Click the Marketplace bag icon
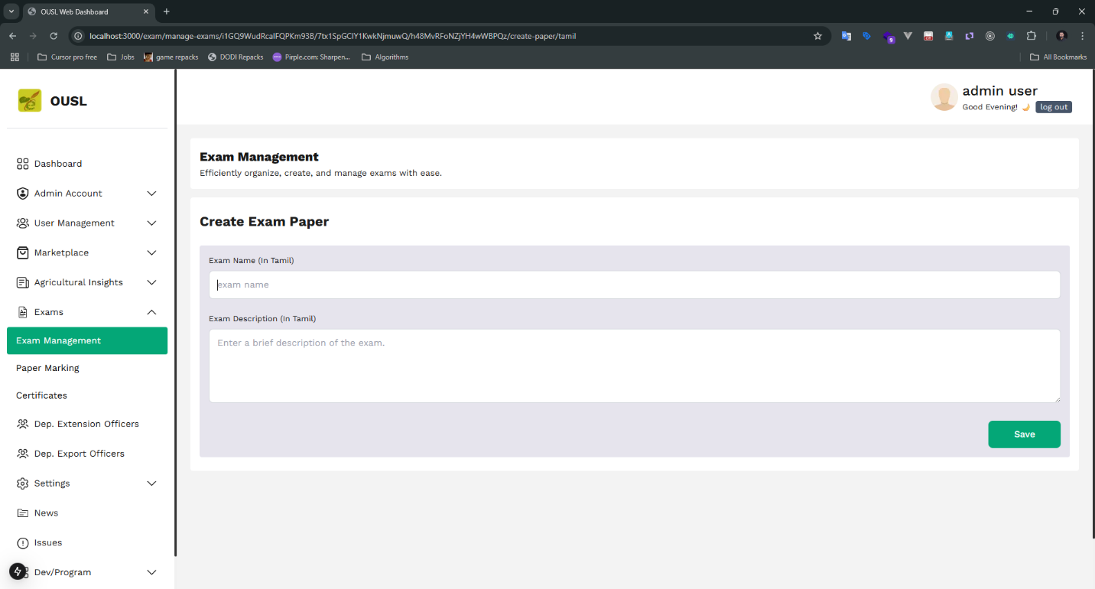Viewport: 1095px width, 589px height. pos(22,252)
